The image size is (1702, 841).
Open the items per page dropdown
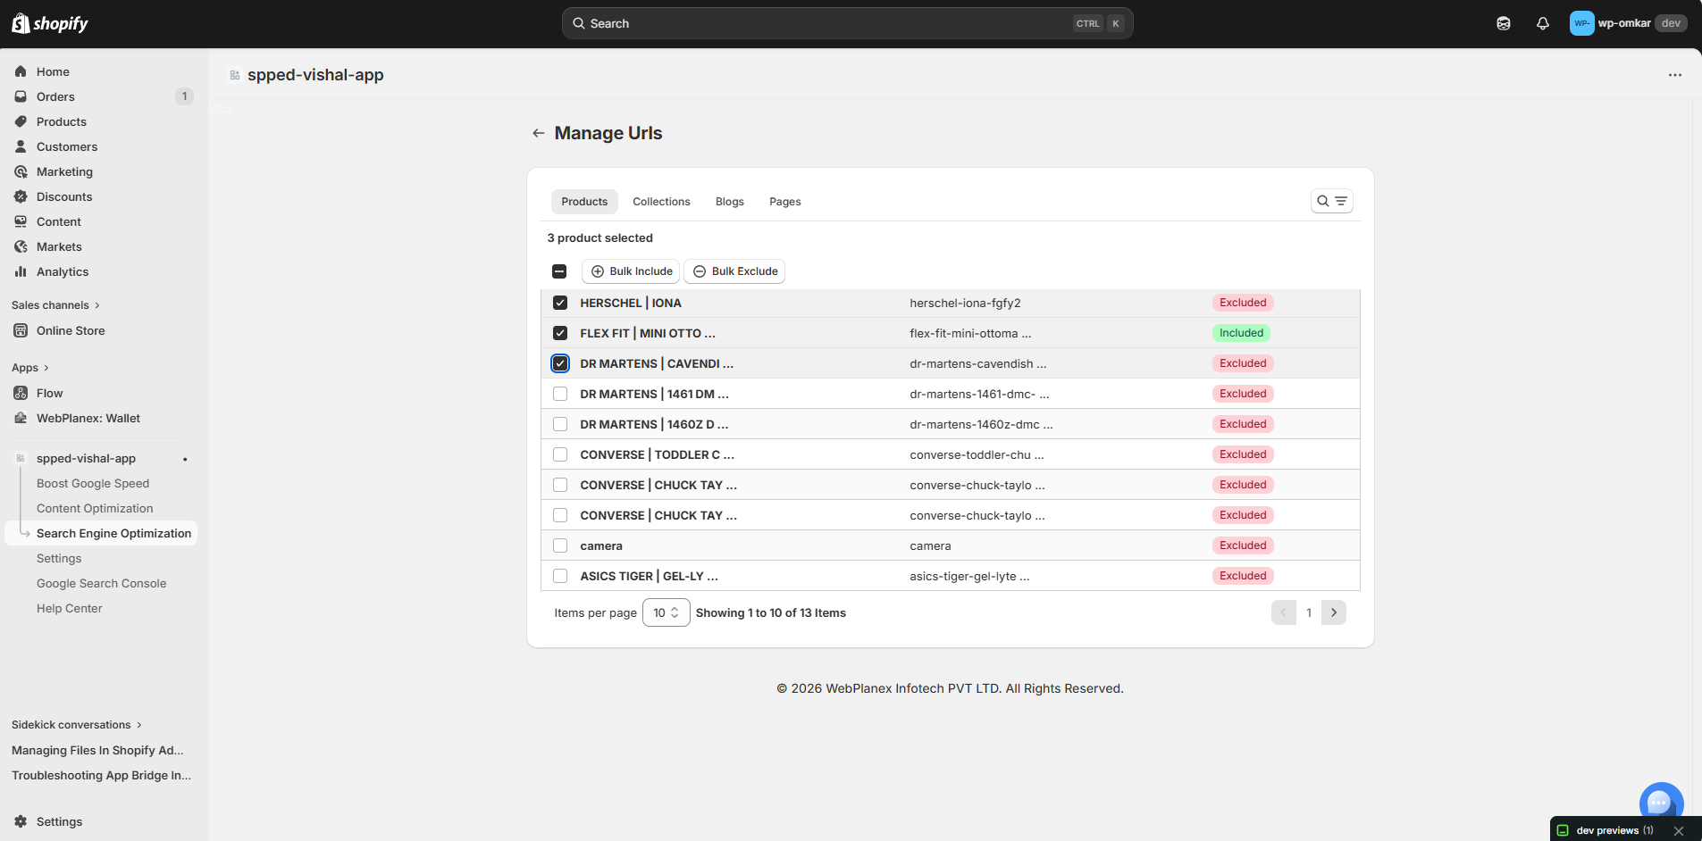[x=666, y=612]
